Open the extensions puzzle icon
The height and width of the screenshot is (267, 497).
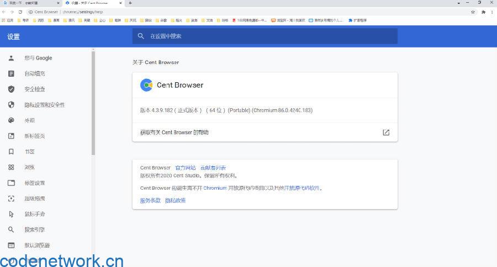tap(483, 12)
